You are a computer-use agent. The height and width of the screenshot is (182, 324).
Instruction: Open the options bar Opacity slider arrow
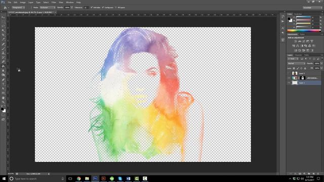tap(72, 8)
